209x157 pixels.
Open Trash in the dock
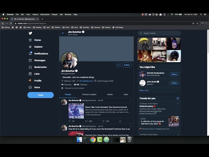(129, 140)
